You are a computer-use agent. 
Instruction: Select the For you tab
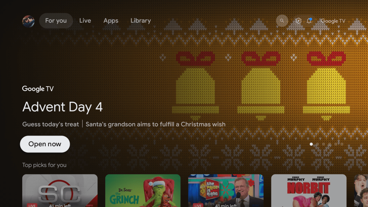pyautogui.click(x=56, y=20)
